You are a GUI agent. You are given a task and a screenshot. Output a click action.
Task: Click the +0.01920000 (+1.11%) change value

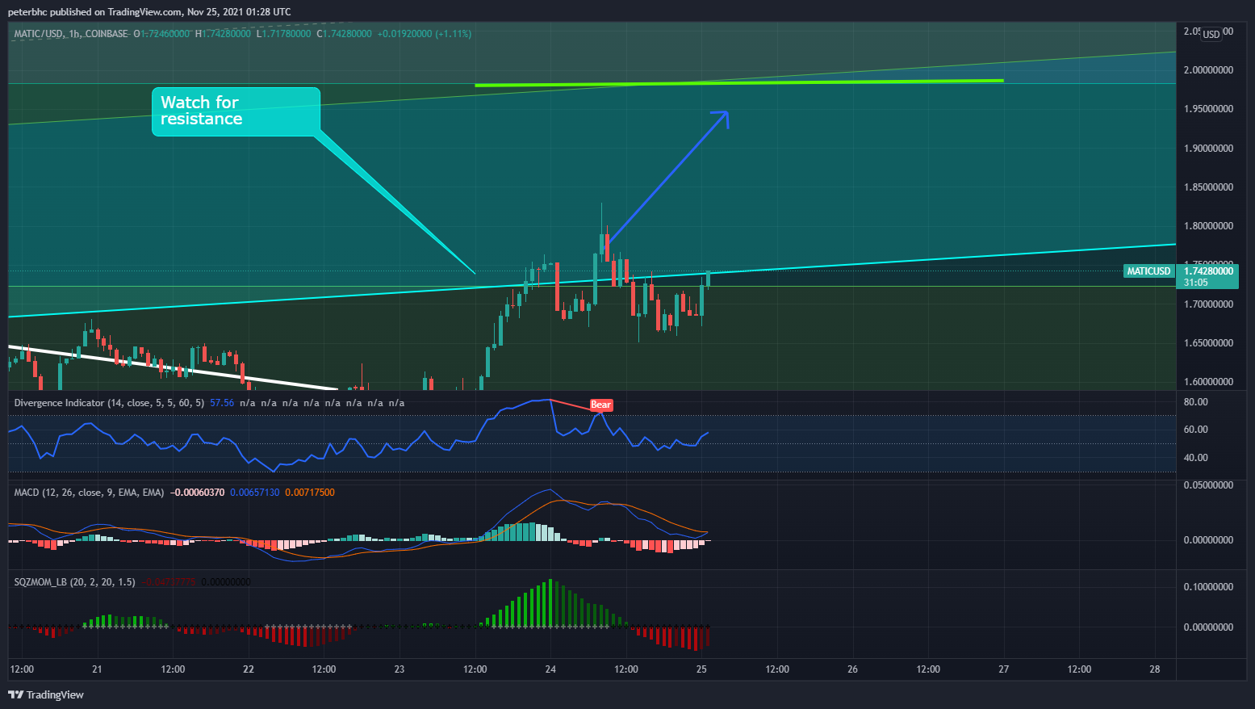[425, 34]
